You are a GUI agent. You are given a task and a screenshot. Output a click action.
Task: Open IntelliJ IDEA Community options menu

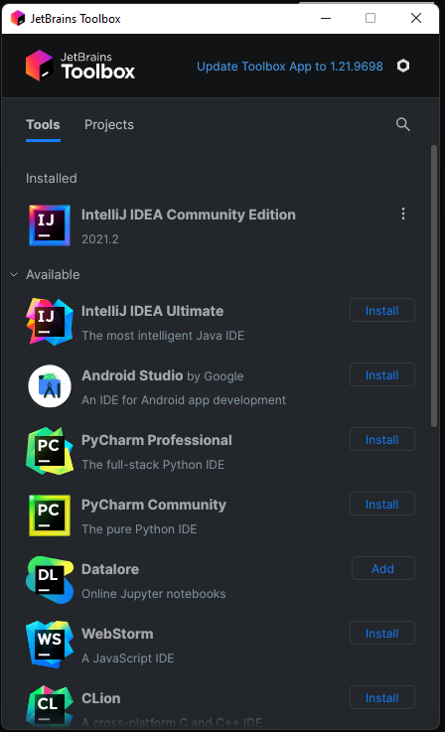(x=403, y=214)
